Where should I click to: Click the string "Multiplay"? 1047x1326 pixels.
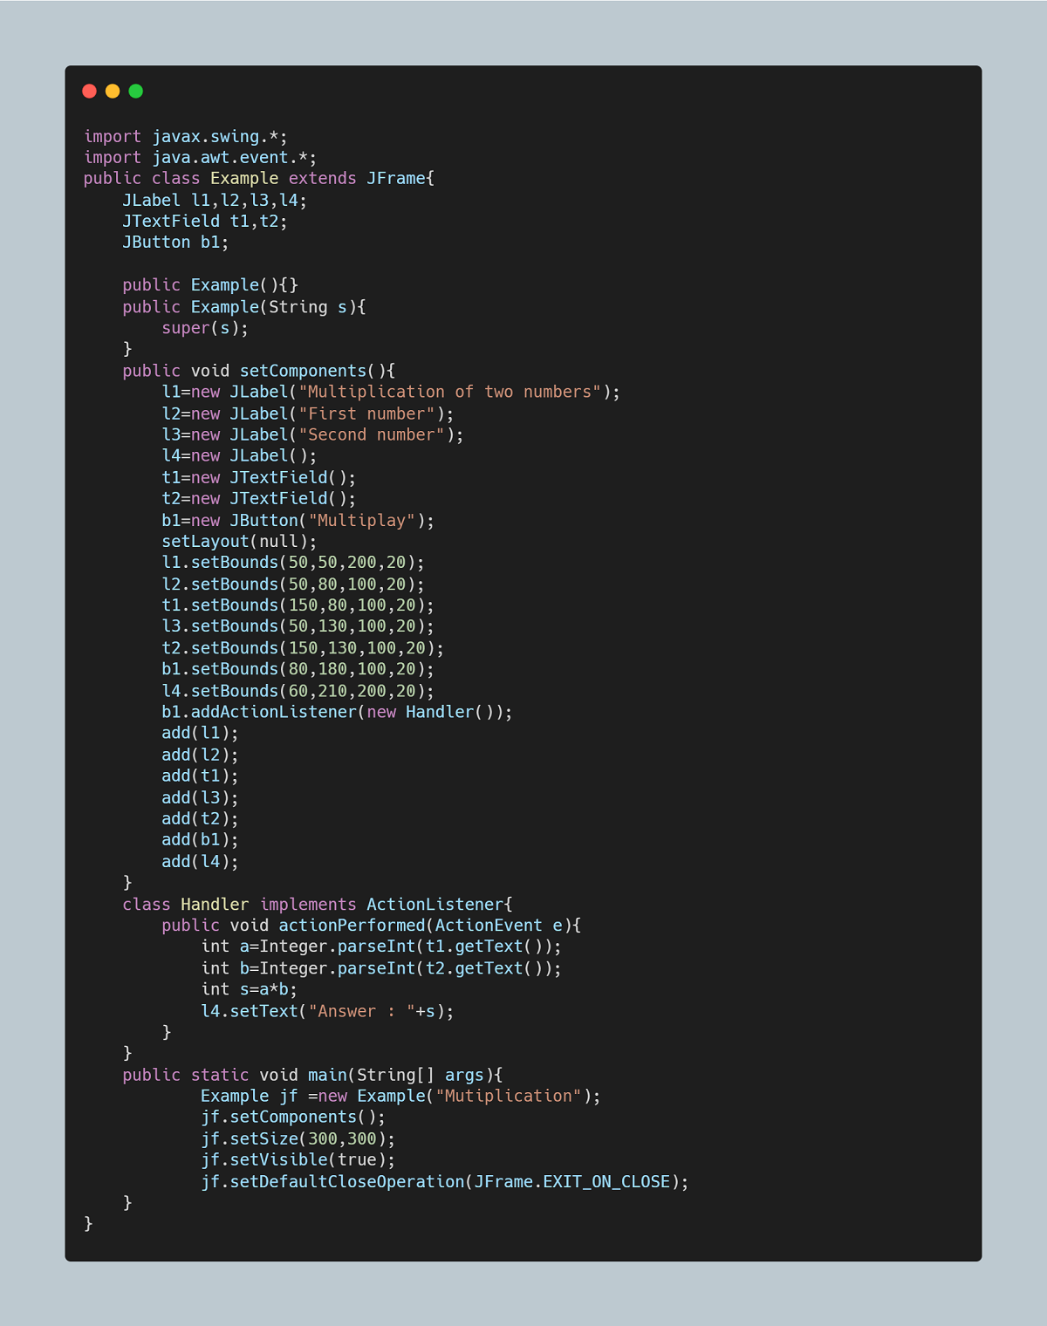click(x=362, y=521)
